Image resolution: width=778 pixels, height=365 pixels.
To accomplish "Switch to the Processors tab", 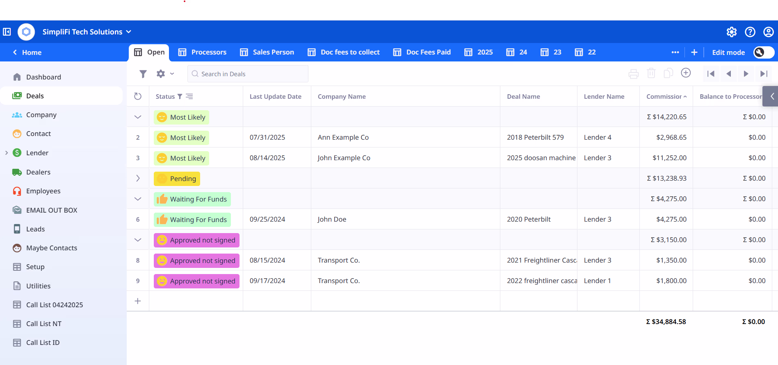I will [x=202, y=52].
